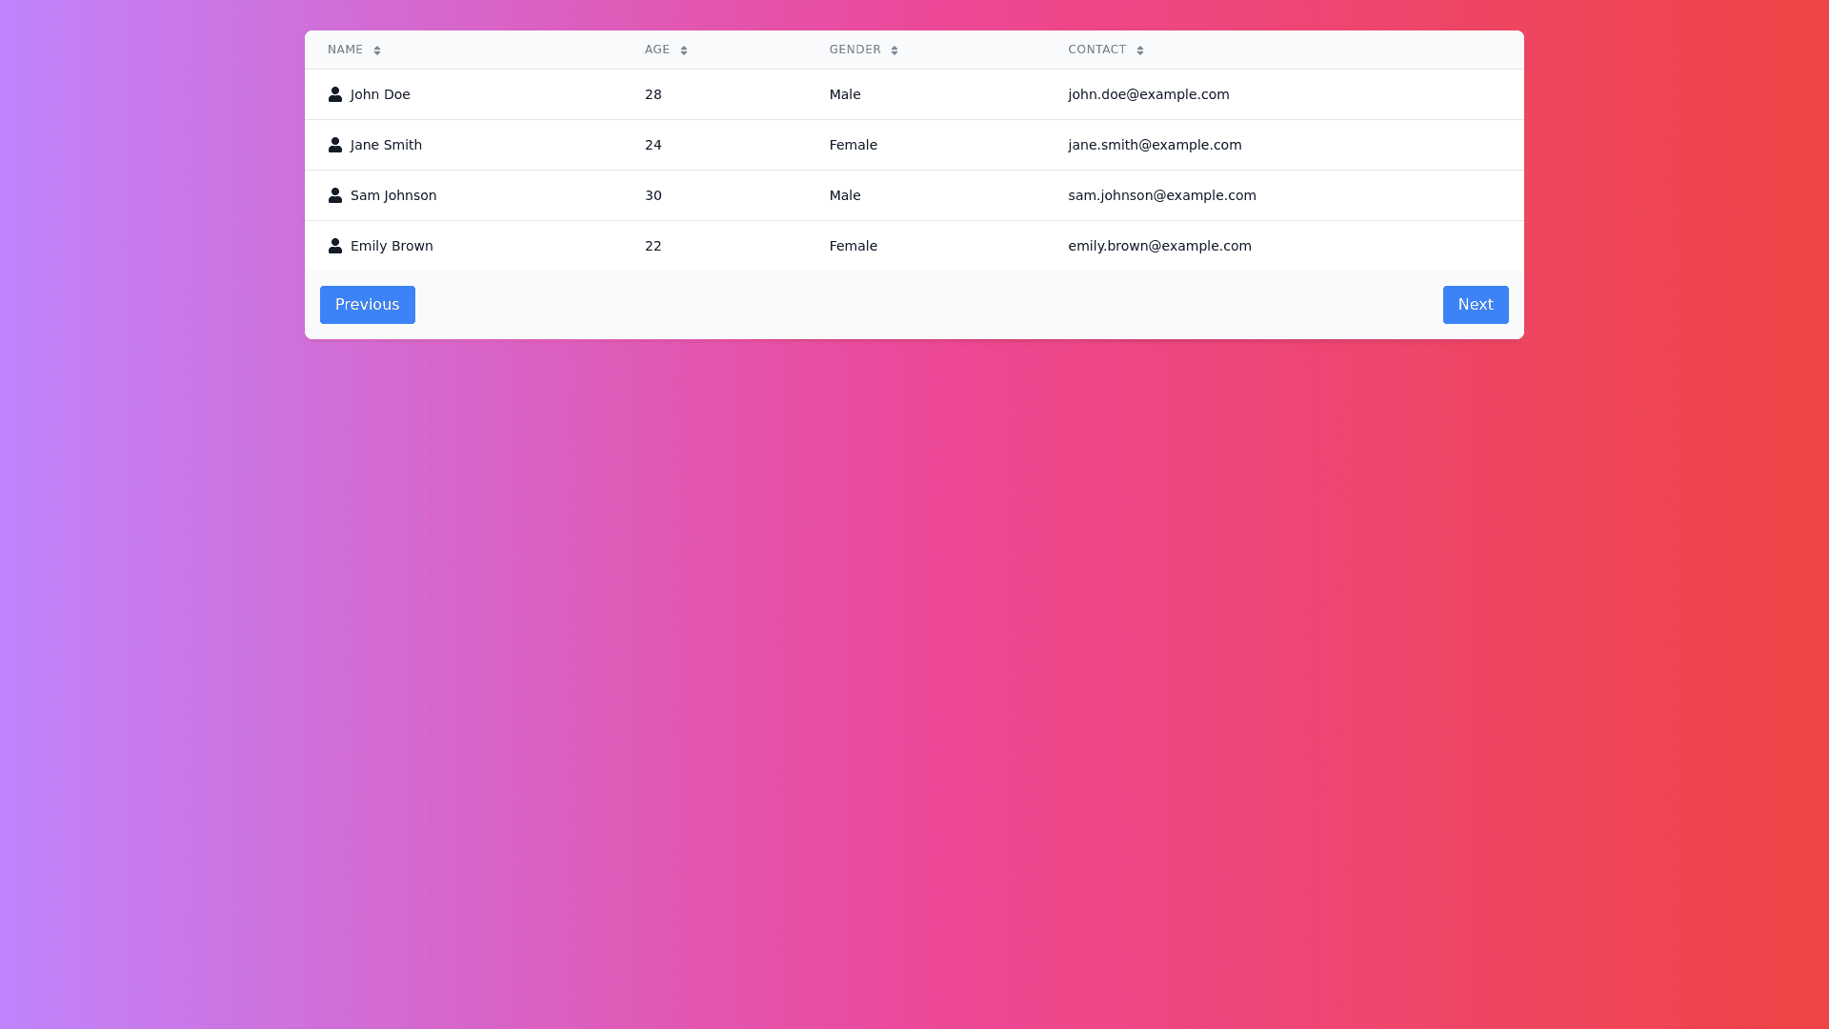Click the user icon beside Sam Johnson
This screenshot has height=1029, width=1829.
click(335, 195)
